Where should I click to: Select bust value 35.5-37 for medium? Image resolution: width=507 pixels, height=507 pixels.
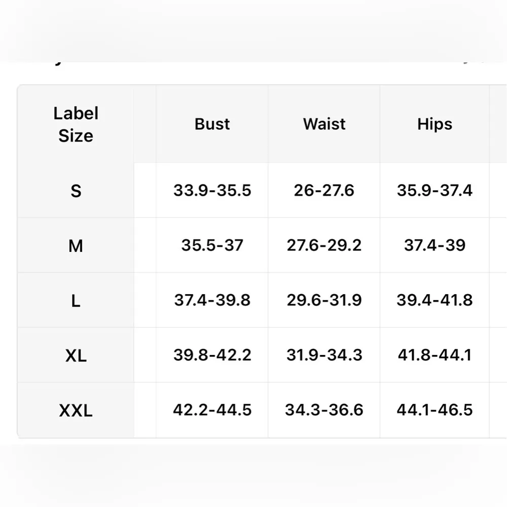pos(212,245)
